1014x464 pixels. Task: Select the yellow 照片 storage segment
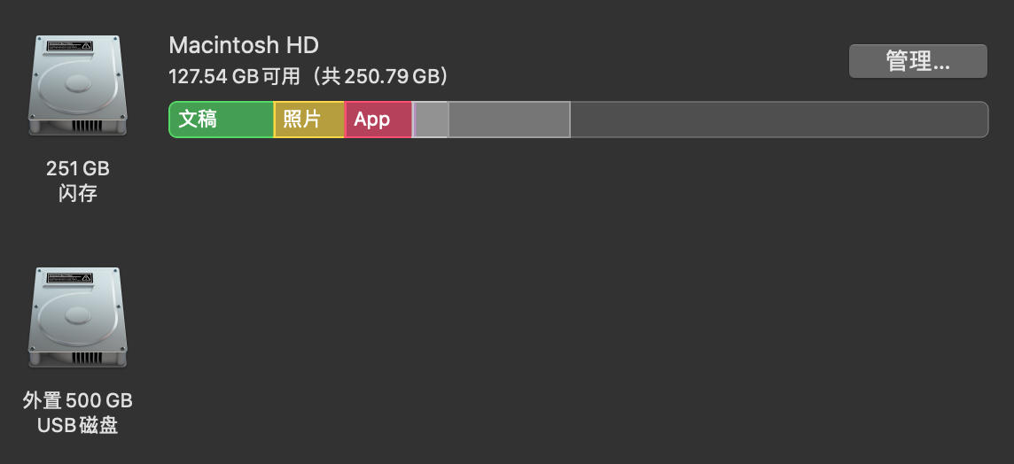click(x=308, y=120)
